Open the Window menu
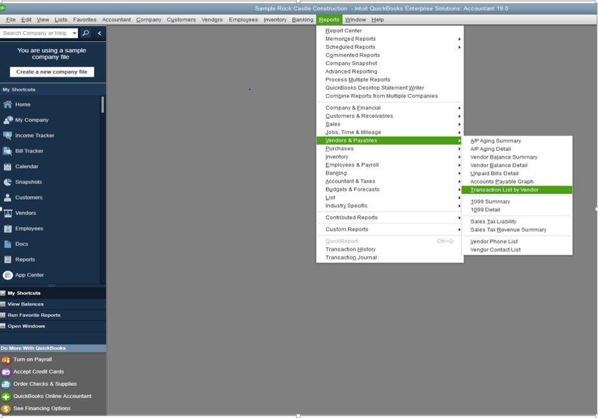 pyautogui.click(x=356, y=20)
